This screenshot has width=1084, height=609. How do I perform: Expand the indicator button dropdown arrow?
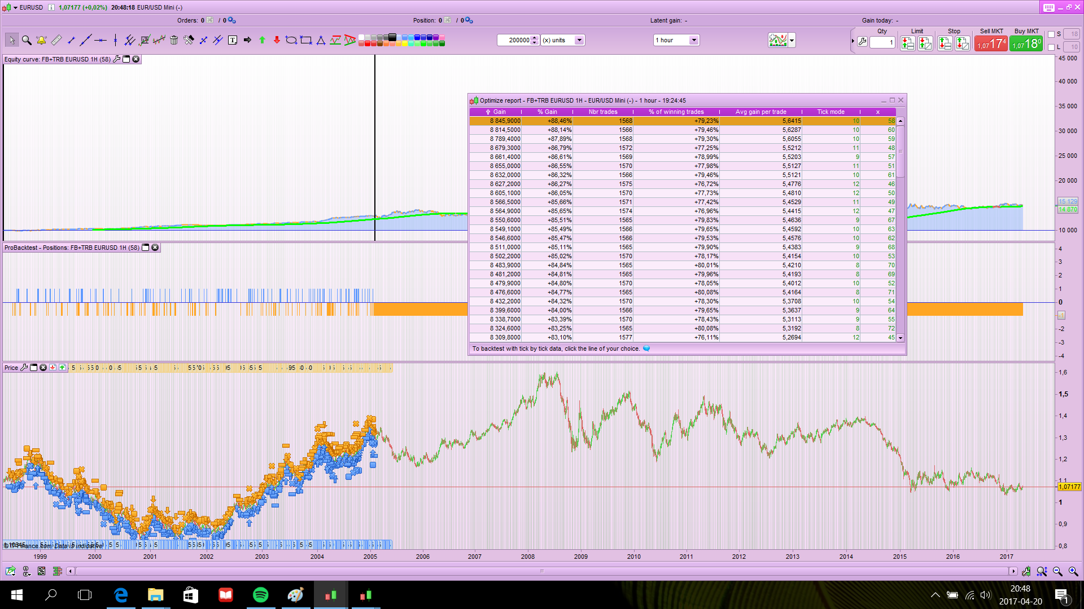(792, 40)
